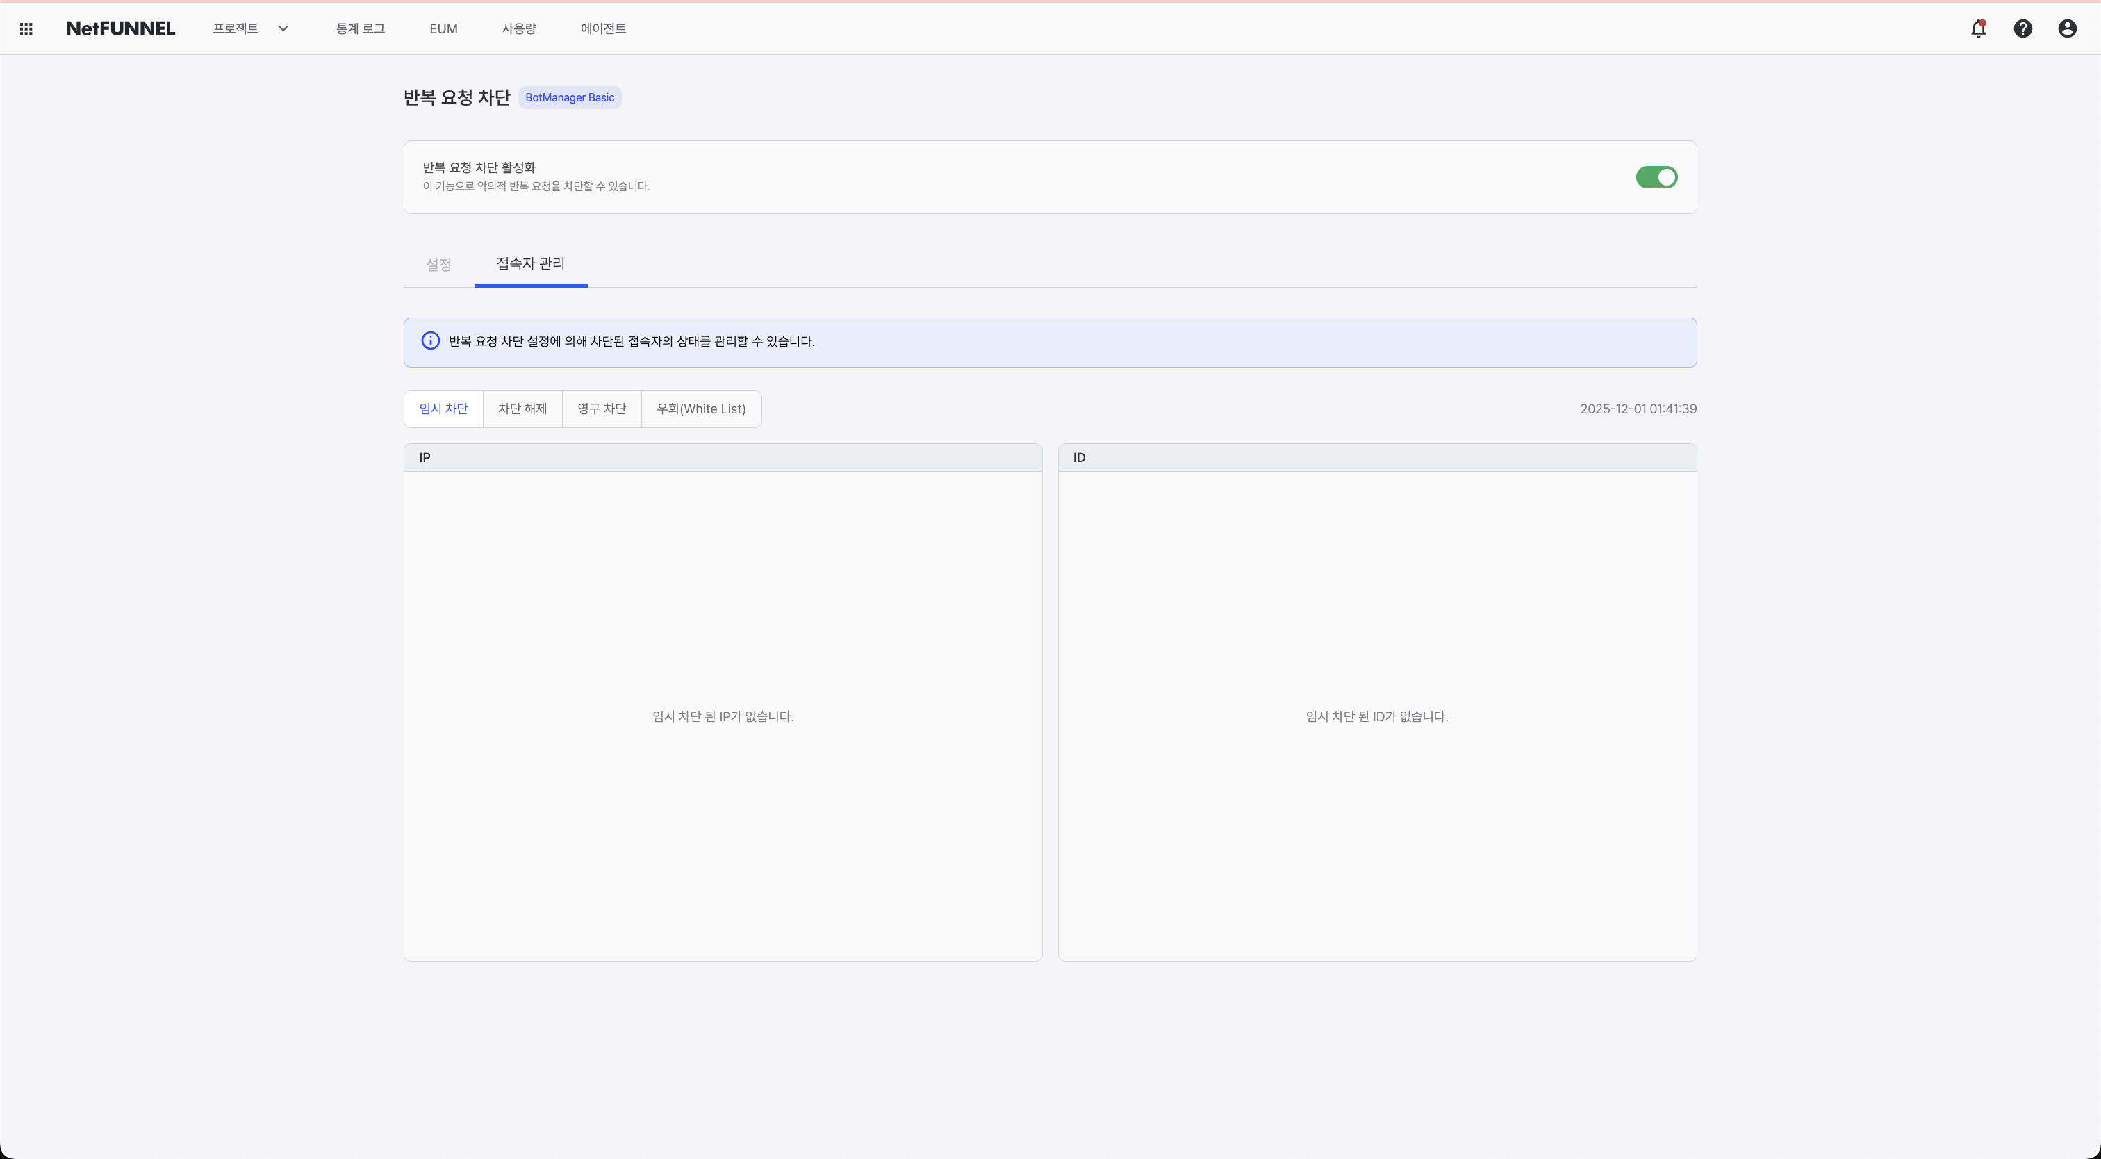Switch to the 접속자 관리 tab
The height and width of the screenshot is (1159, 2101).
[531, 264]
